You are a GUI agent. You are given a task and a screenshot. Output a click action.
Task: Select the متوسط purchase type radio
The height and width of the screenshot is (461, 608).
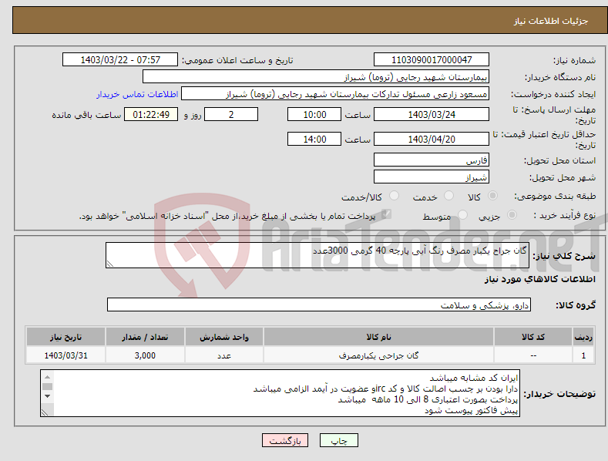pyautogui.click(x=462, y=215)
